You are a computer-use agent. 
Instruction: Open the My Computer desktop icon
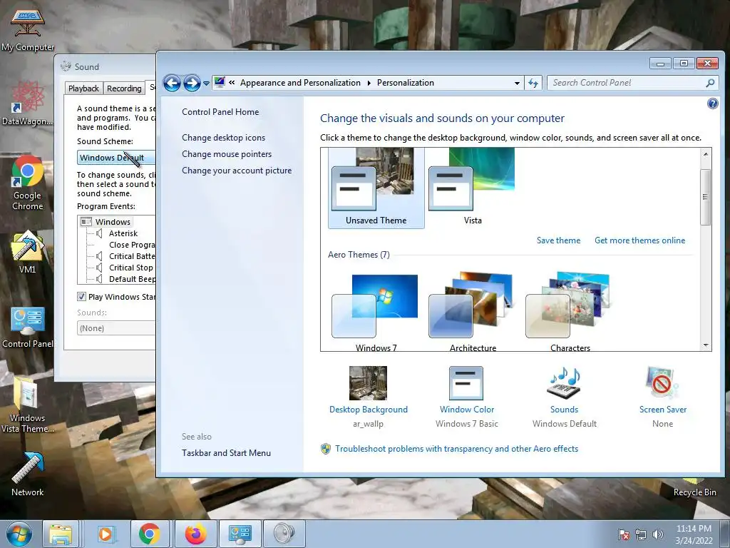click(x=28, y=30)
